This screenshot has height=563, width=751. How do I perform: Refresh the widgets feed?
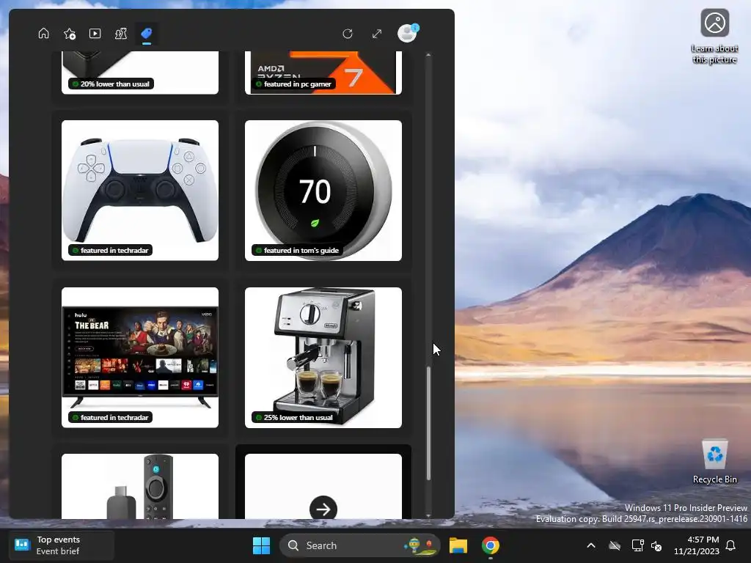pyautogui.click(x=348, y=34)
